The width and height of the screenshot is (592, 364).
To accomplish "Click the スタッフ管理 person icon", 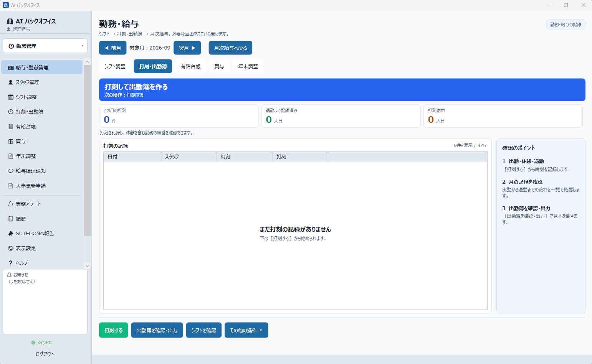I will 11,82.
